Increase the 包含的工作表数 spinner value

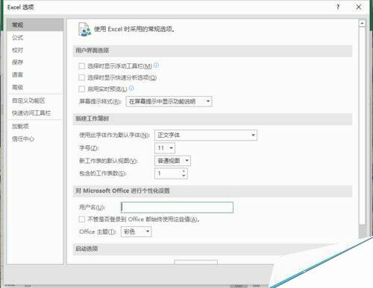pos(184,171)
